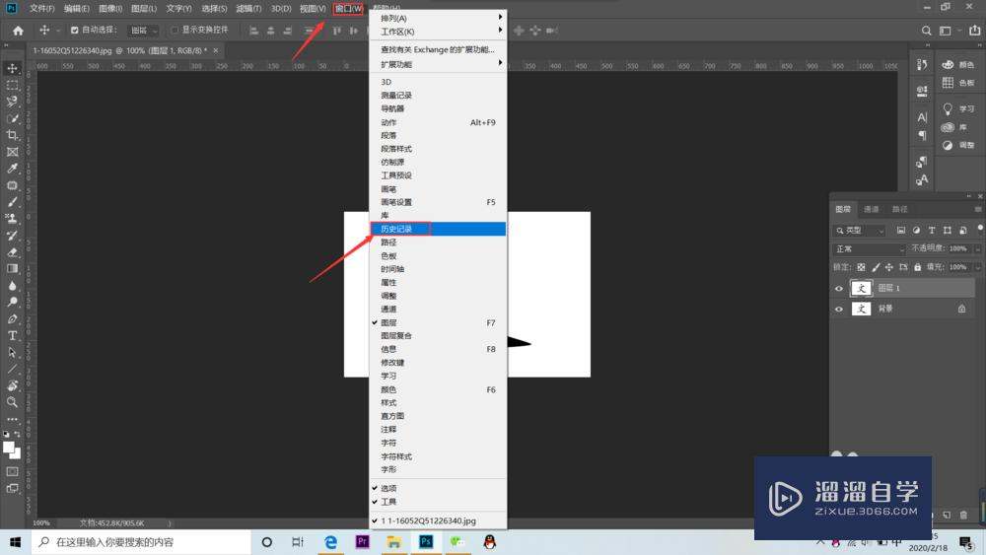Select the Pen tool
Image resolution: width=986 pixels, height=555 pixels.
[12, 318]
